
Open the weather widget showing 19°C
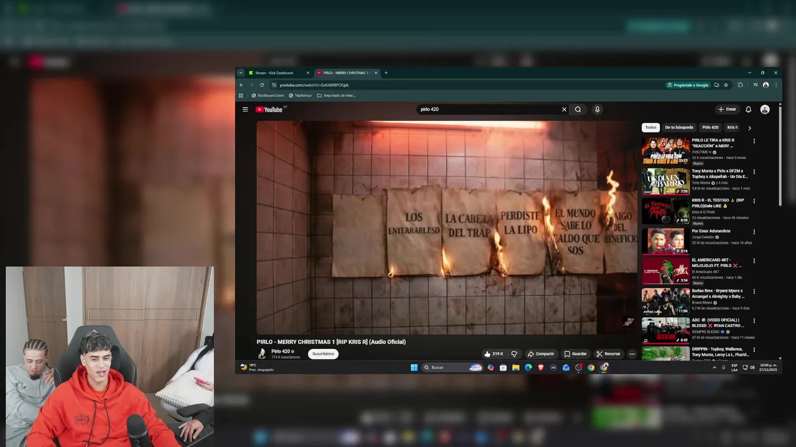[x=256, y=368]
